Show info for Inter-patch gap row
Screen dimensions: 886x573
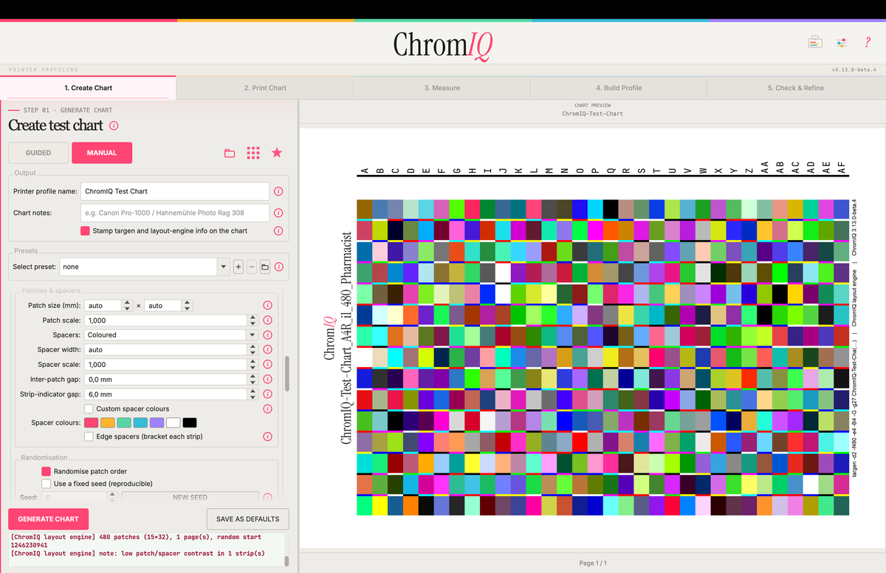(268, 379)
